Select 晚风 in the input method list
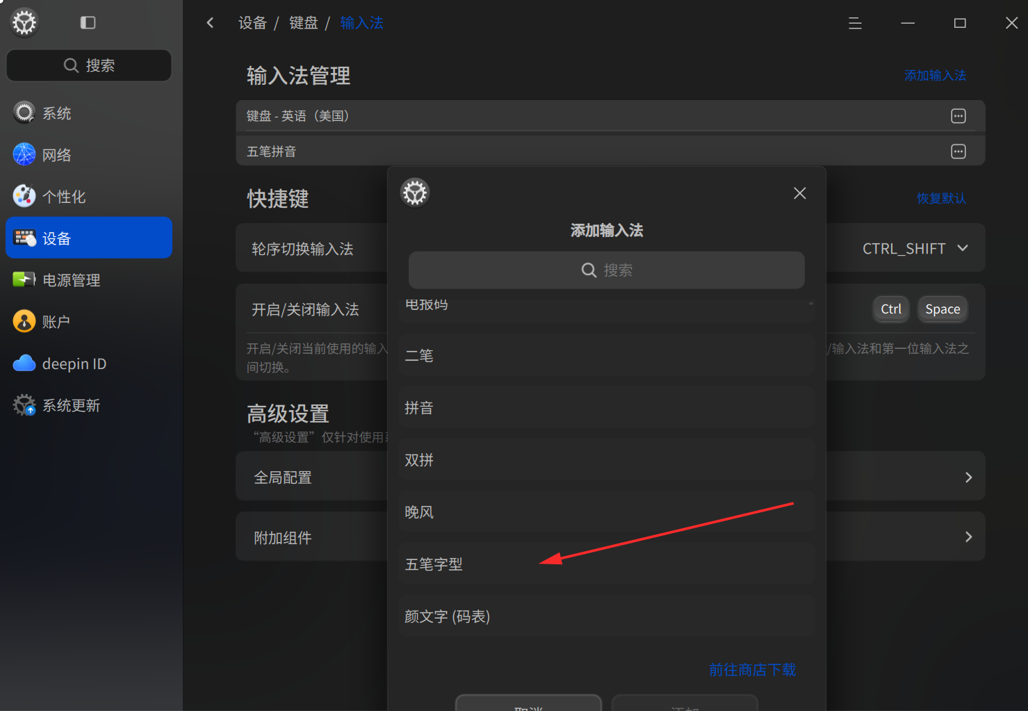The height and width of the screenshot is (711, 1028). point(607,512)
